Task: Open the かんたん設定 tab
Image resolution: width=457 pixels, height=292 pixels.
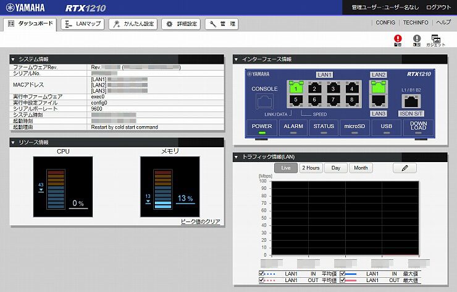Action: 133,24
